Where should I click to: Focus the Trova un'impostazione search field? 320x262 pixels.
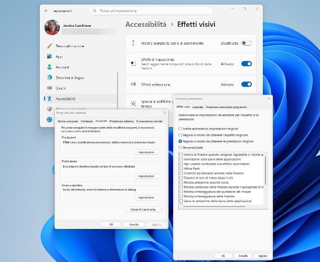[x=152, y=11]
